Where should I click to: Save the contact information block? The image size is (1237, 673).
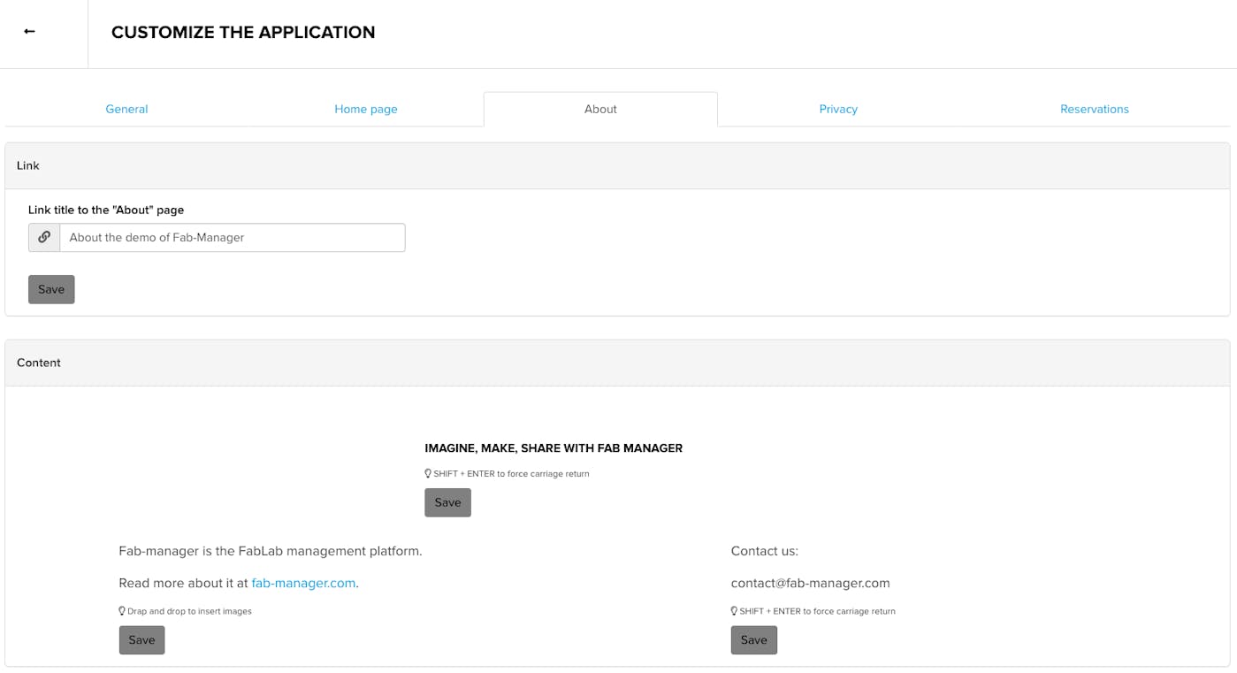[x=753, y=640]
